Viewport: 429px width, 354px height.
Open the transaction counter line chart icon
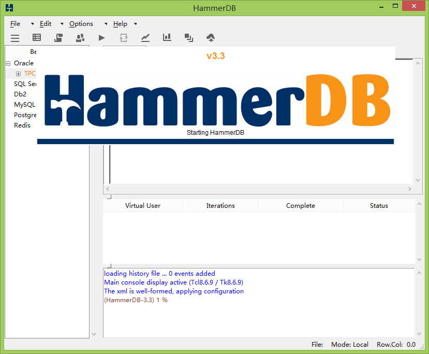[145, 38]
